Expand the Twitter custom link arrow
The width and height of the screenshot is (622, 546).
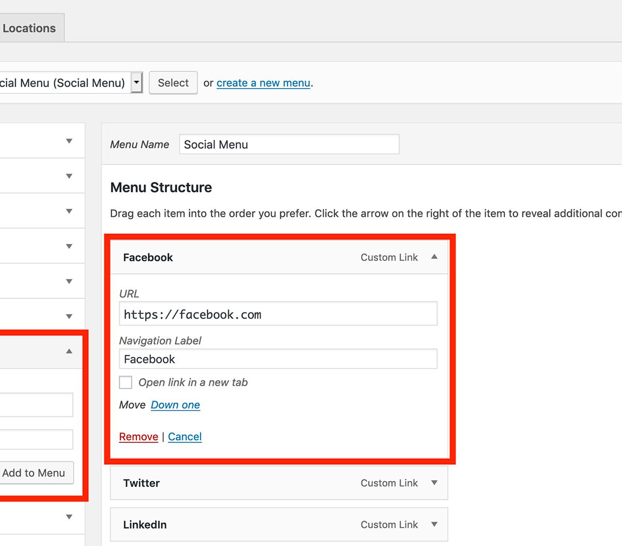(x=434, y=483)
